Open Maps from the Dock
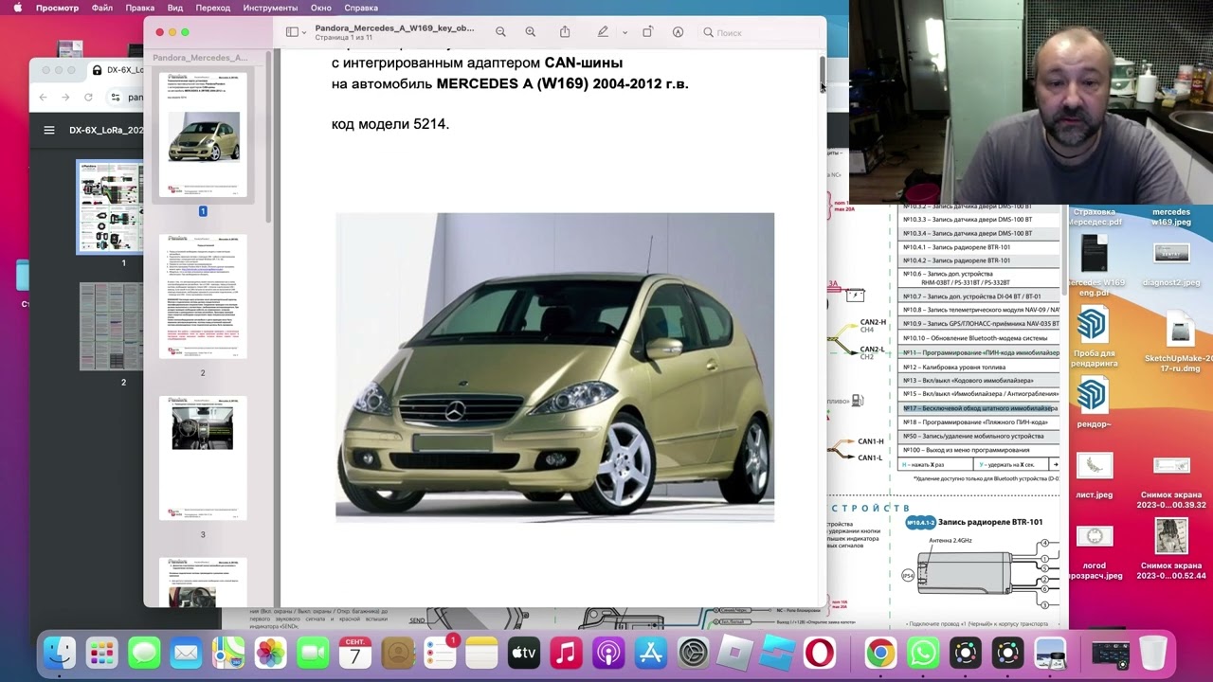 [228, 653]
